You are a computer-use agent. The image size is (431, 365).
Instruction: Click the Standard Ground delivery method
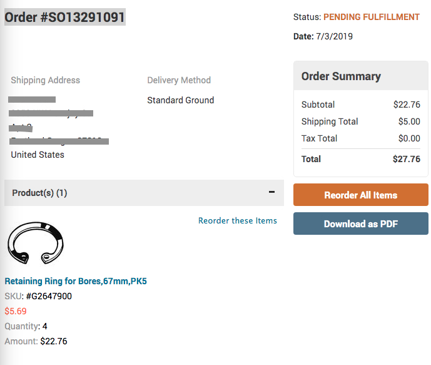point(180,100)
